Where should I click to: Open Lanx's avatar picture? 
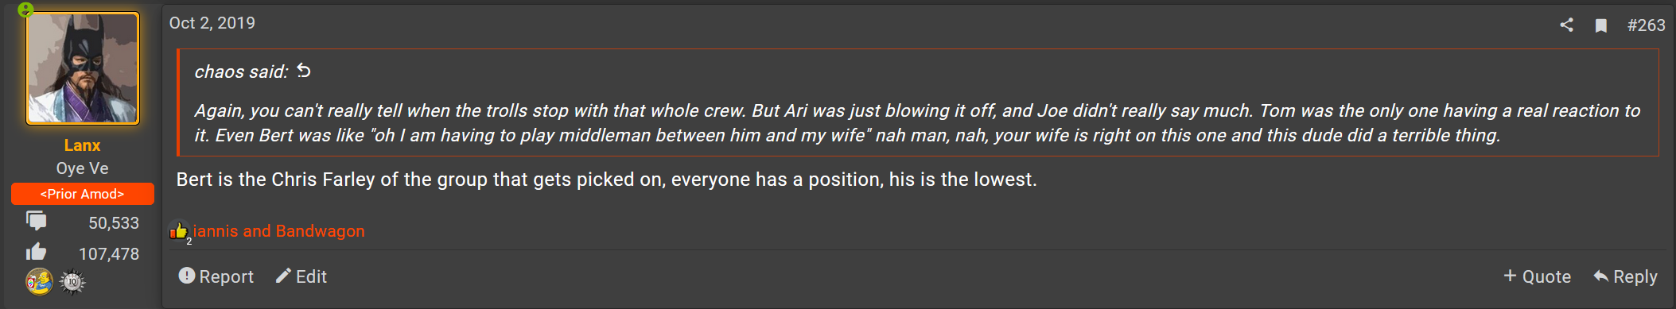[x=83, y=68]
